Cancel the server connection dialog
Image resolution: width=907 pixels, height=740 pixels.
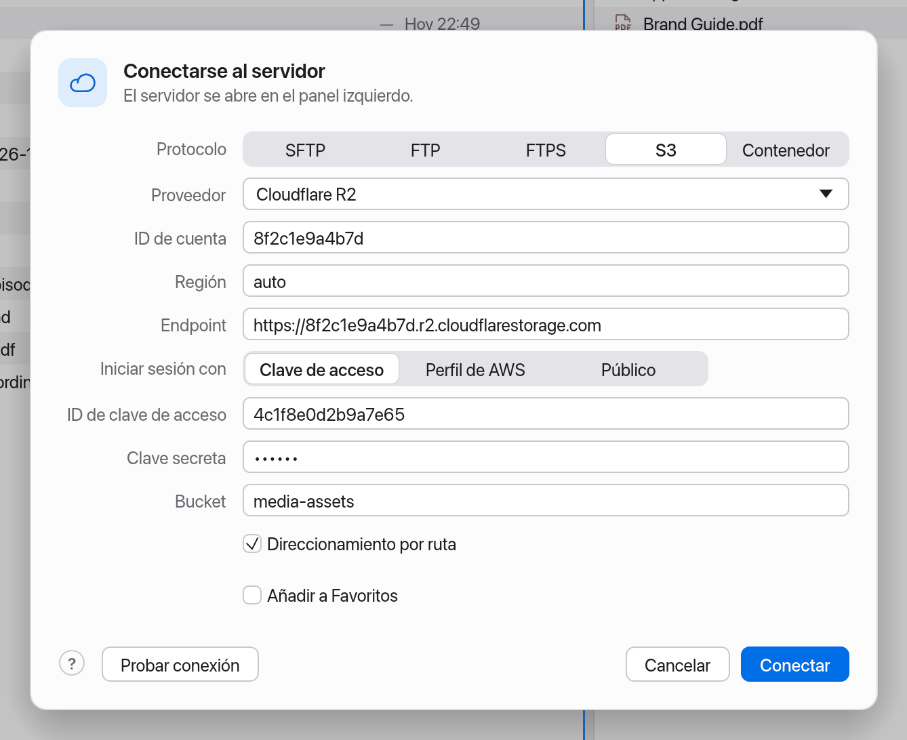tap(678, 665)
